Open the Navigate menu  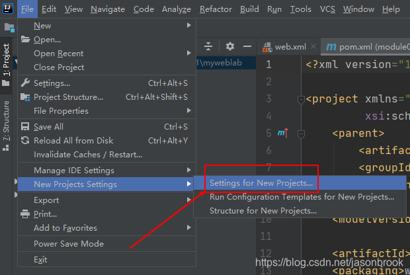click(x=108, y=9)
